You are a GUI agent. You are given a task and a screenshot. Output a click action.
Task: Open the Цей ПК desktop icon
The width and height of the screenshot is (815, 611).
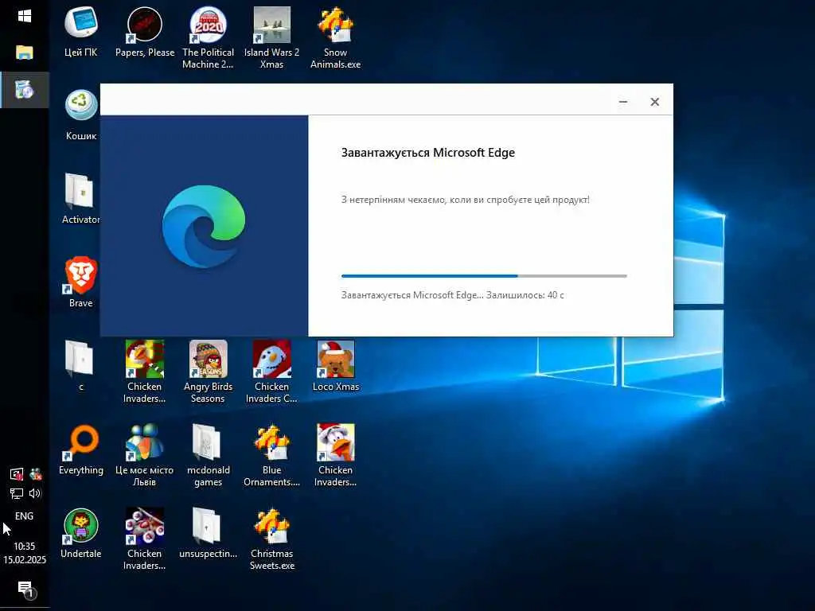80,31
